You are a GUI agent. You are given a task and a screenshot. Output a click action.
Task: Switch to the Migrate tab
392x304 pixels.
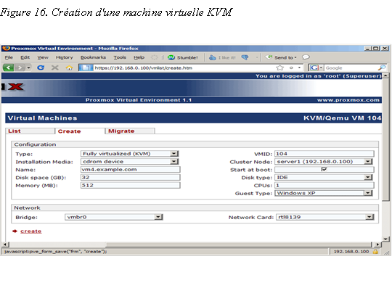tap(130, 131)
